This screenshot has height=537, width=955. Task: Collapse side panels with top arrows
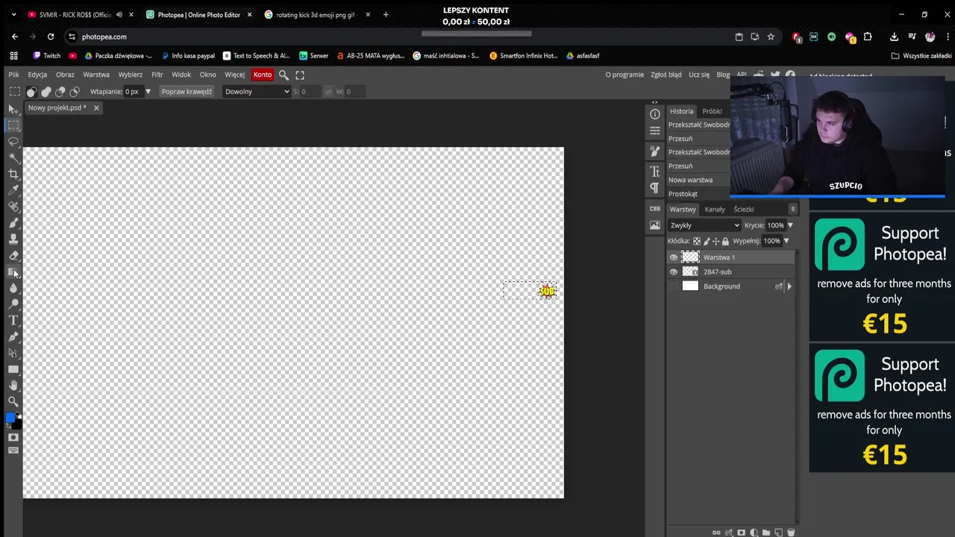654,102
